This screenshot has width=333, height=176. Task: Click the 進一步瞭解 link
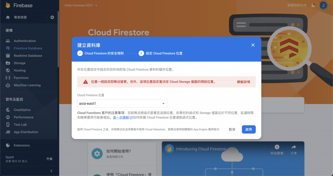[121, 117]
